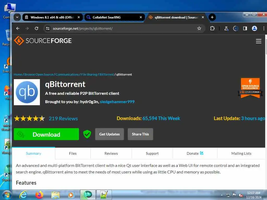Open BitTorrent breadcrumb link
Screen dimensions: 267x200
click(107, 74)
